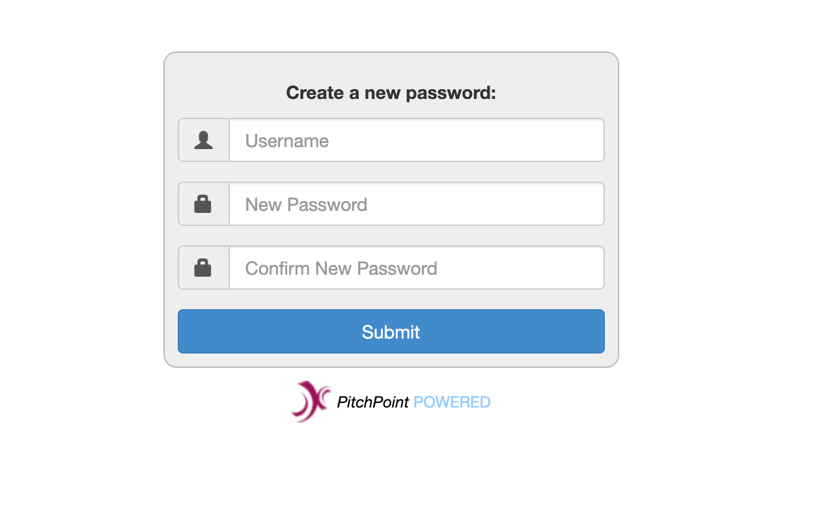Click the user silhouette icon beside Username
Screen dimensions: 836x513
(202, 139)
